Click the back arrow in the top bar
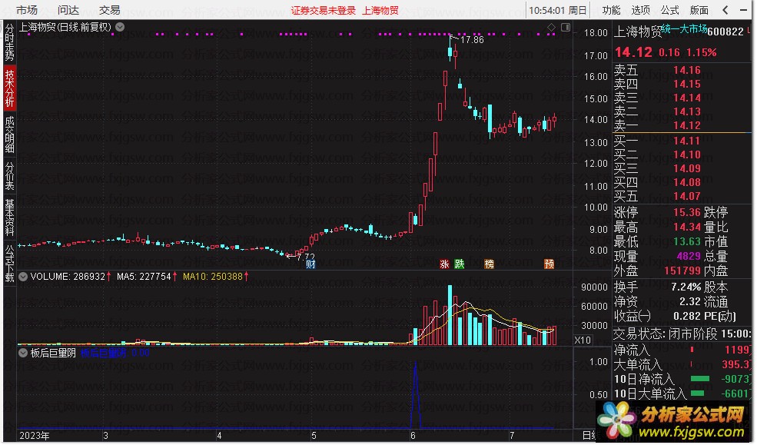The height and width of the screenshot is (445, 757). point(725,10)
